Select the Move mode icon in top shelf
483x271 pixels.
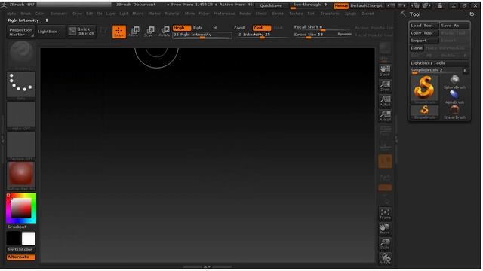[134, 32]
